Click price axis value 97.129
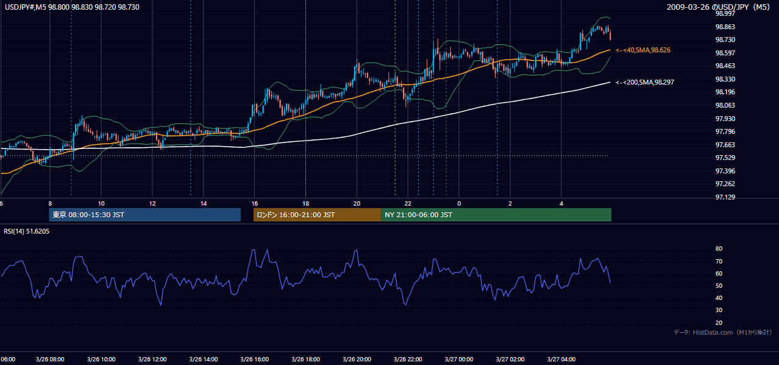This screenshot has width=779, height=365. pos(726,197)
